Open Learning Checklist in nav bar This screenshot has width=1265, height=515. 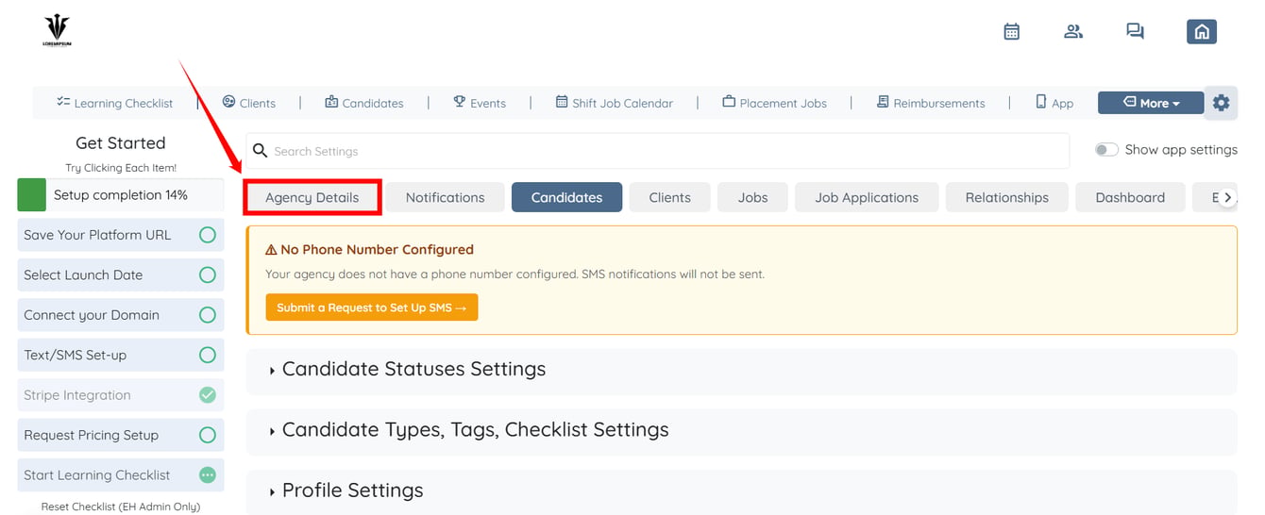[114, 103]
